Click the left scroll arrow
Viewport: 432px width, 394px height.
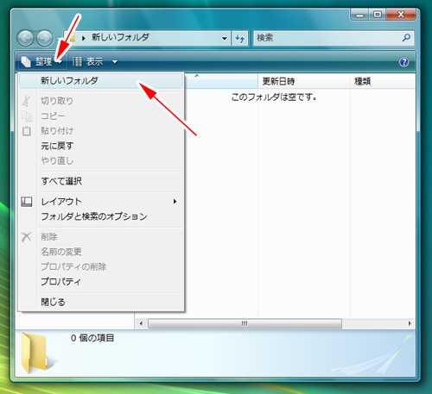pos(141,323)
